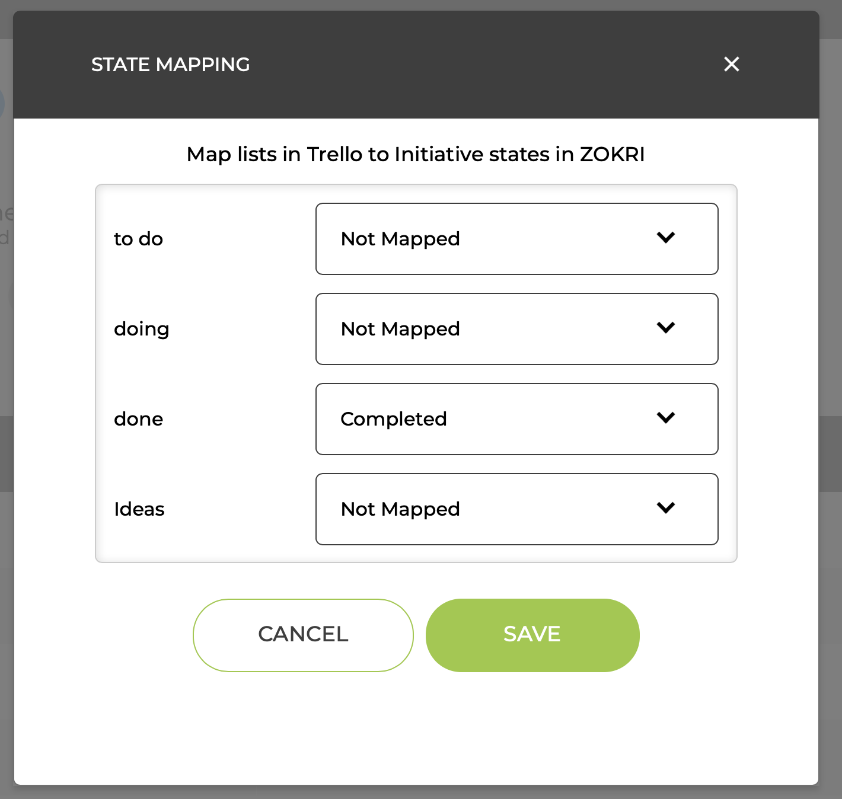This screenshot has height=799, width=842.
Task: Open the 'Not Mapped' dropdown for 'to do'
Action: (x=516, y=238)
